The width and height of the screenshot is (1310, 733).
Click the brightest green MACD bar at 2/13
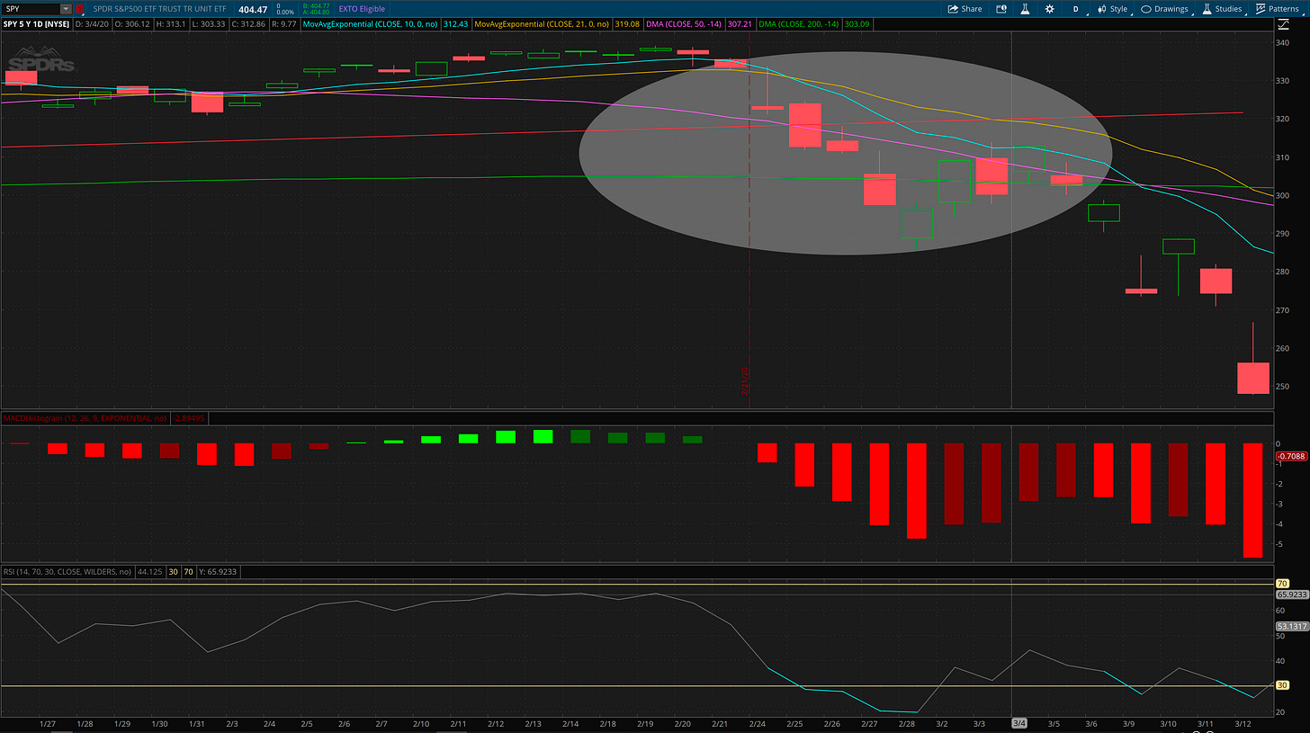(x=543, y=436)
